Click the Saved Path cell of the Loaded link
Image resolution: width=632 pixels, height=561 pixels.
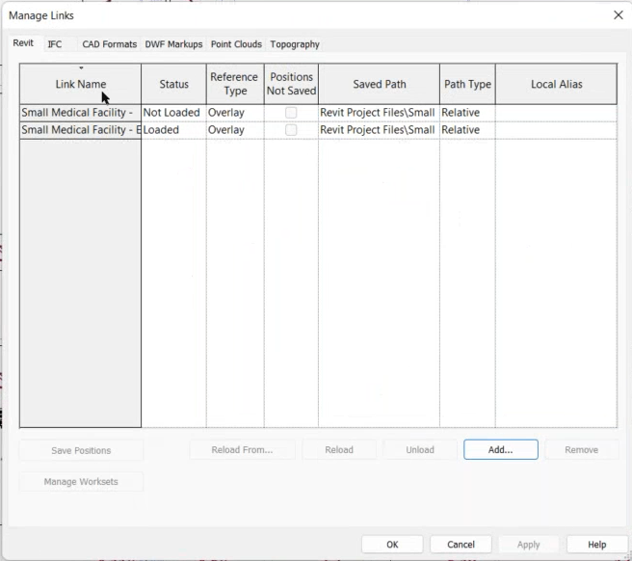(x=379, y=130)
